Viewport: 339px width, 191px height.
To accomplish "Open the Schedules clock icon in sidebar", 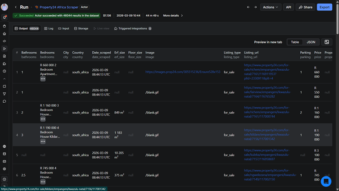I will pyautogui.click(x=5, y=71).
